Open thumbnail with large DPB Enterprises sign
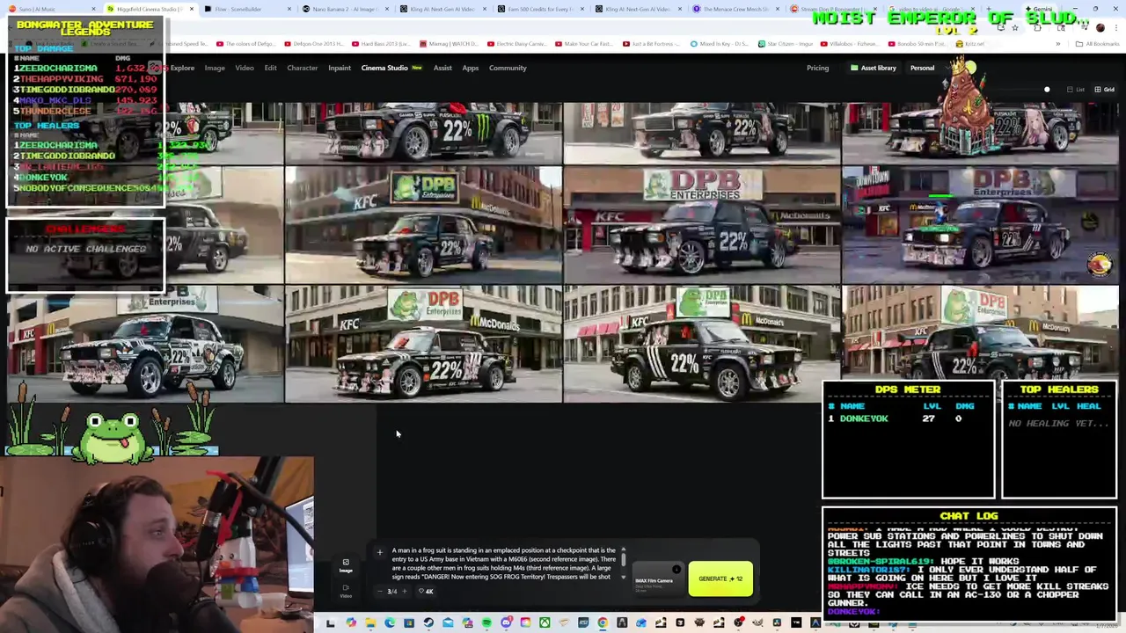This screenshot has width=1126, height=633. point(701,225)
